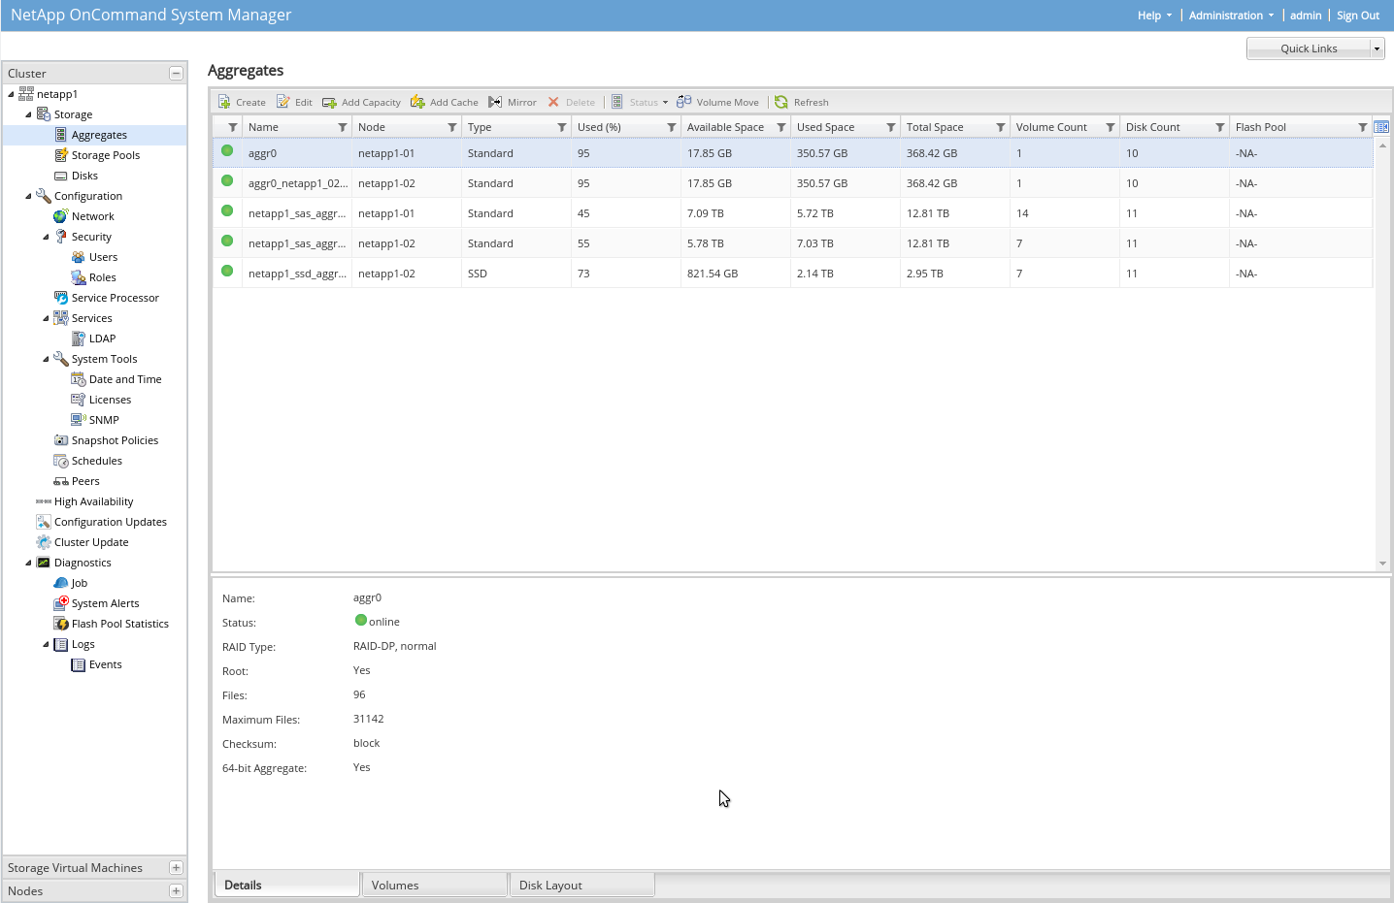Screen dimensions: 1394x903
Task: Open Flash Pool Statistics item
Action: [x=119, y=624]
